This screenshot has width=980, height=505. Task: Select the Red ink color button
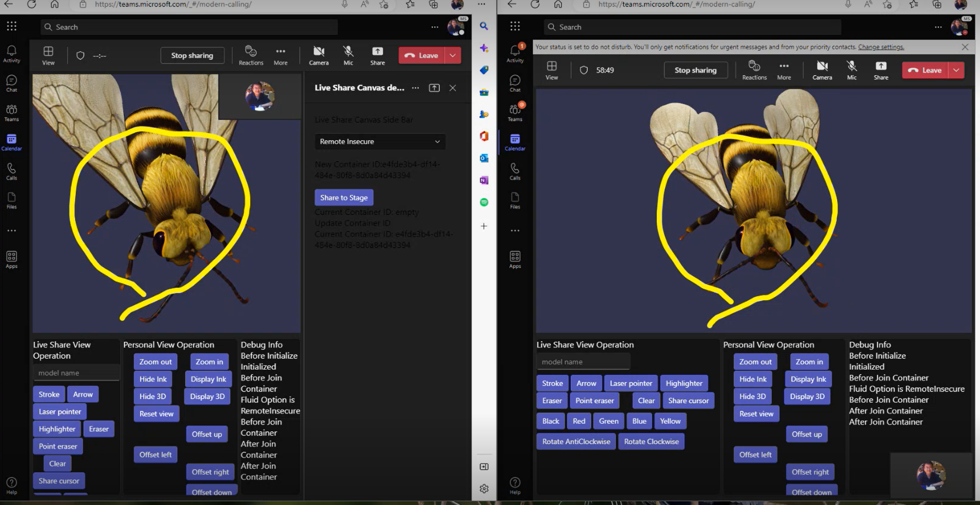(x=579, y=421)
